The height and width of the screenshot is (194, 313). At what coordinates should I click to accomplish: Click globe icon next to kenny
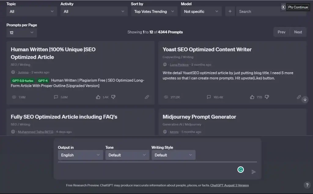click(165, 132)
